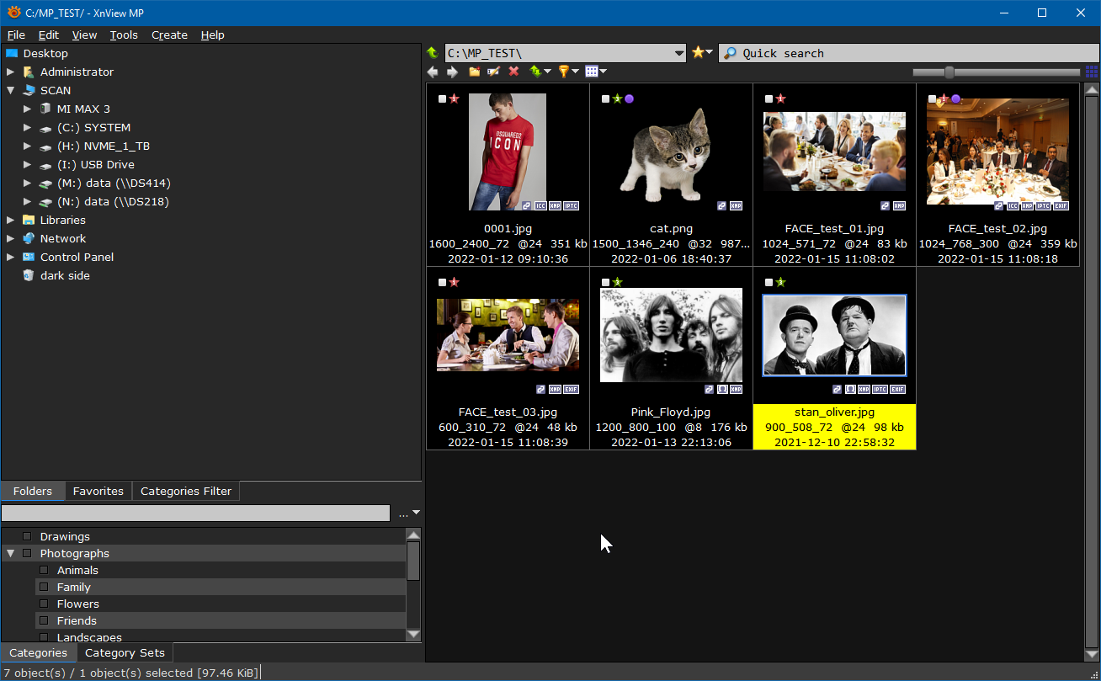This screenshot has height=681, width=1101.
Task: Click the Back navigation arrow
Action: pos(433,72)
